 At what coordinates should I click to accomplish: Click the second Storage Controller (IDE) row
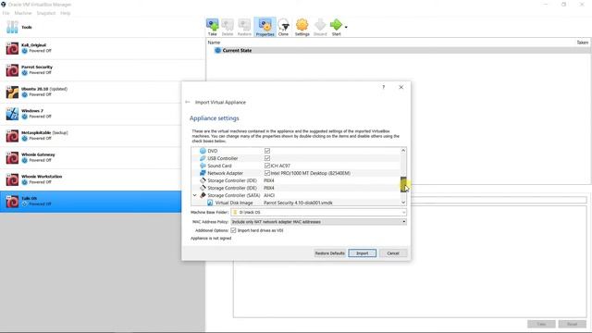click(296, 188)
